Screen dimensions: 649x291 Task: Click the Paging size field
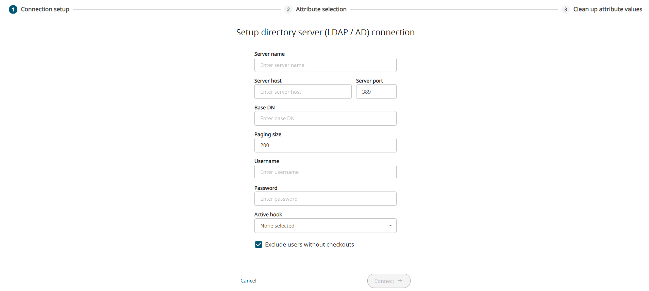point(325,145)
